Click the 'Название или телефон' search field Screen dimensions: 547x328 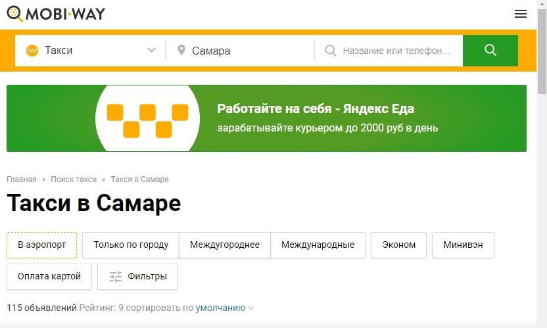396,51
